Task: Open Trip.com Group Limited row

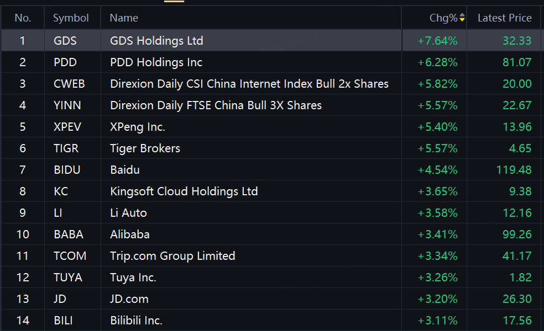Action: coord(271,256)
